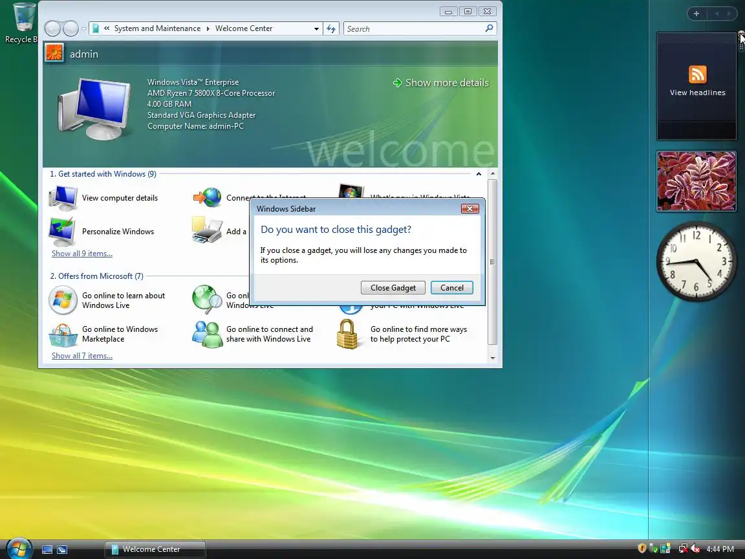The width and height of the screenshot is (745, 559).
Task: Click the orange RSS View headlines icon
Action: point(698,74)
